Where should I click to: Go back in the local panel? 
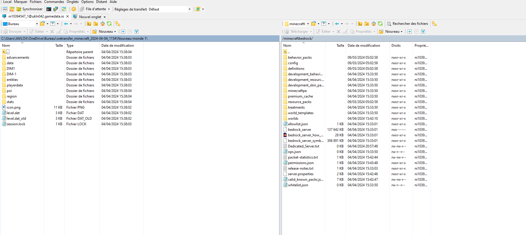tap(66, 24)
